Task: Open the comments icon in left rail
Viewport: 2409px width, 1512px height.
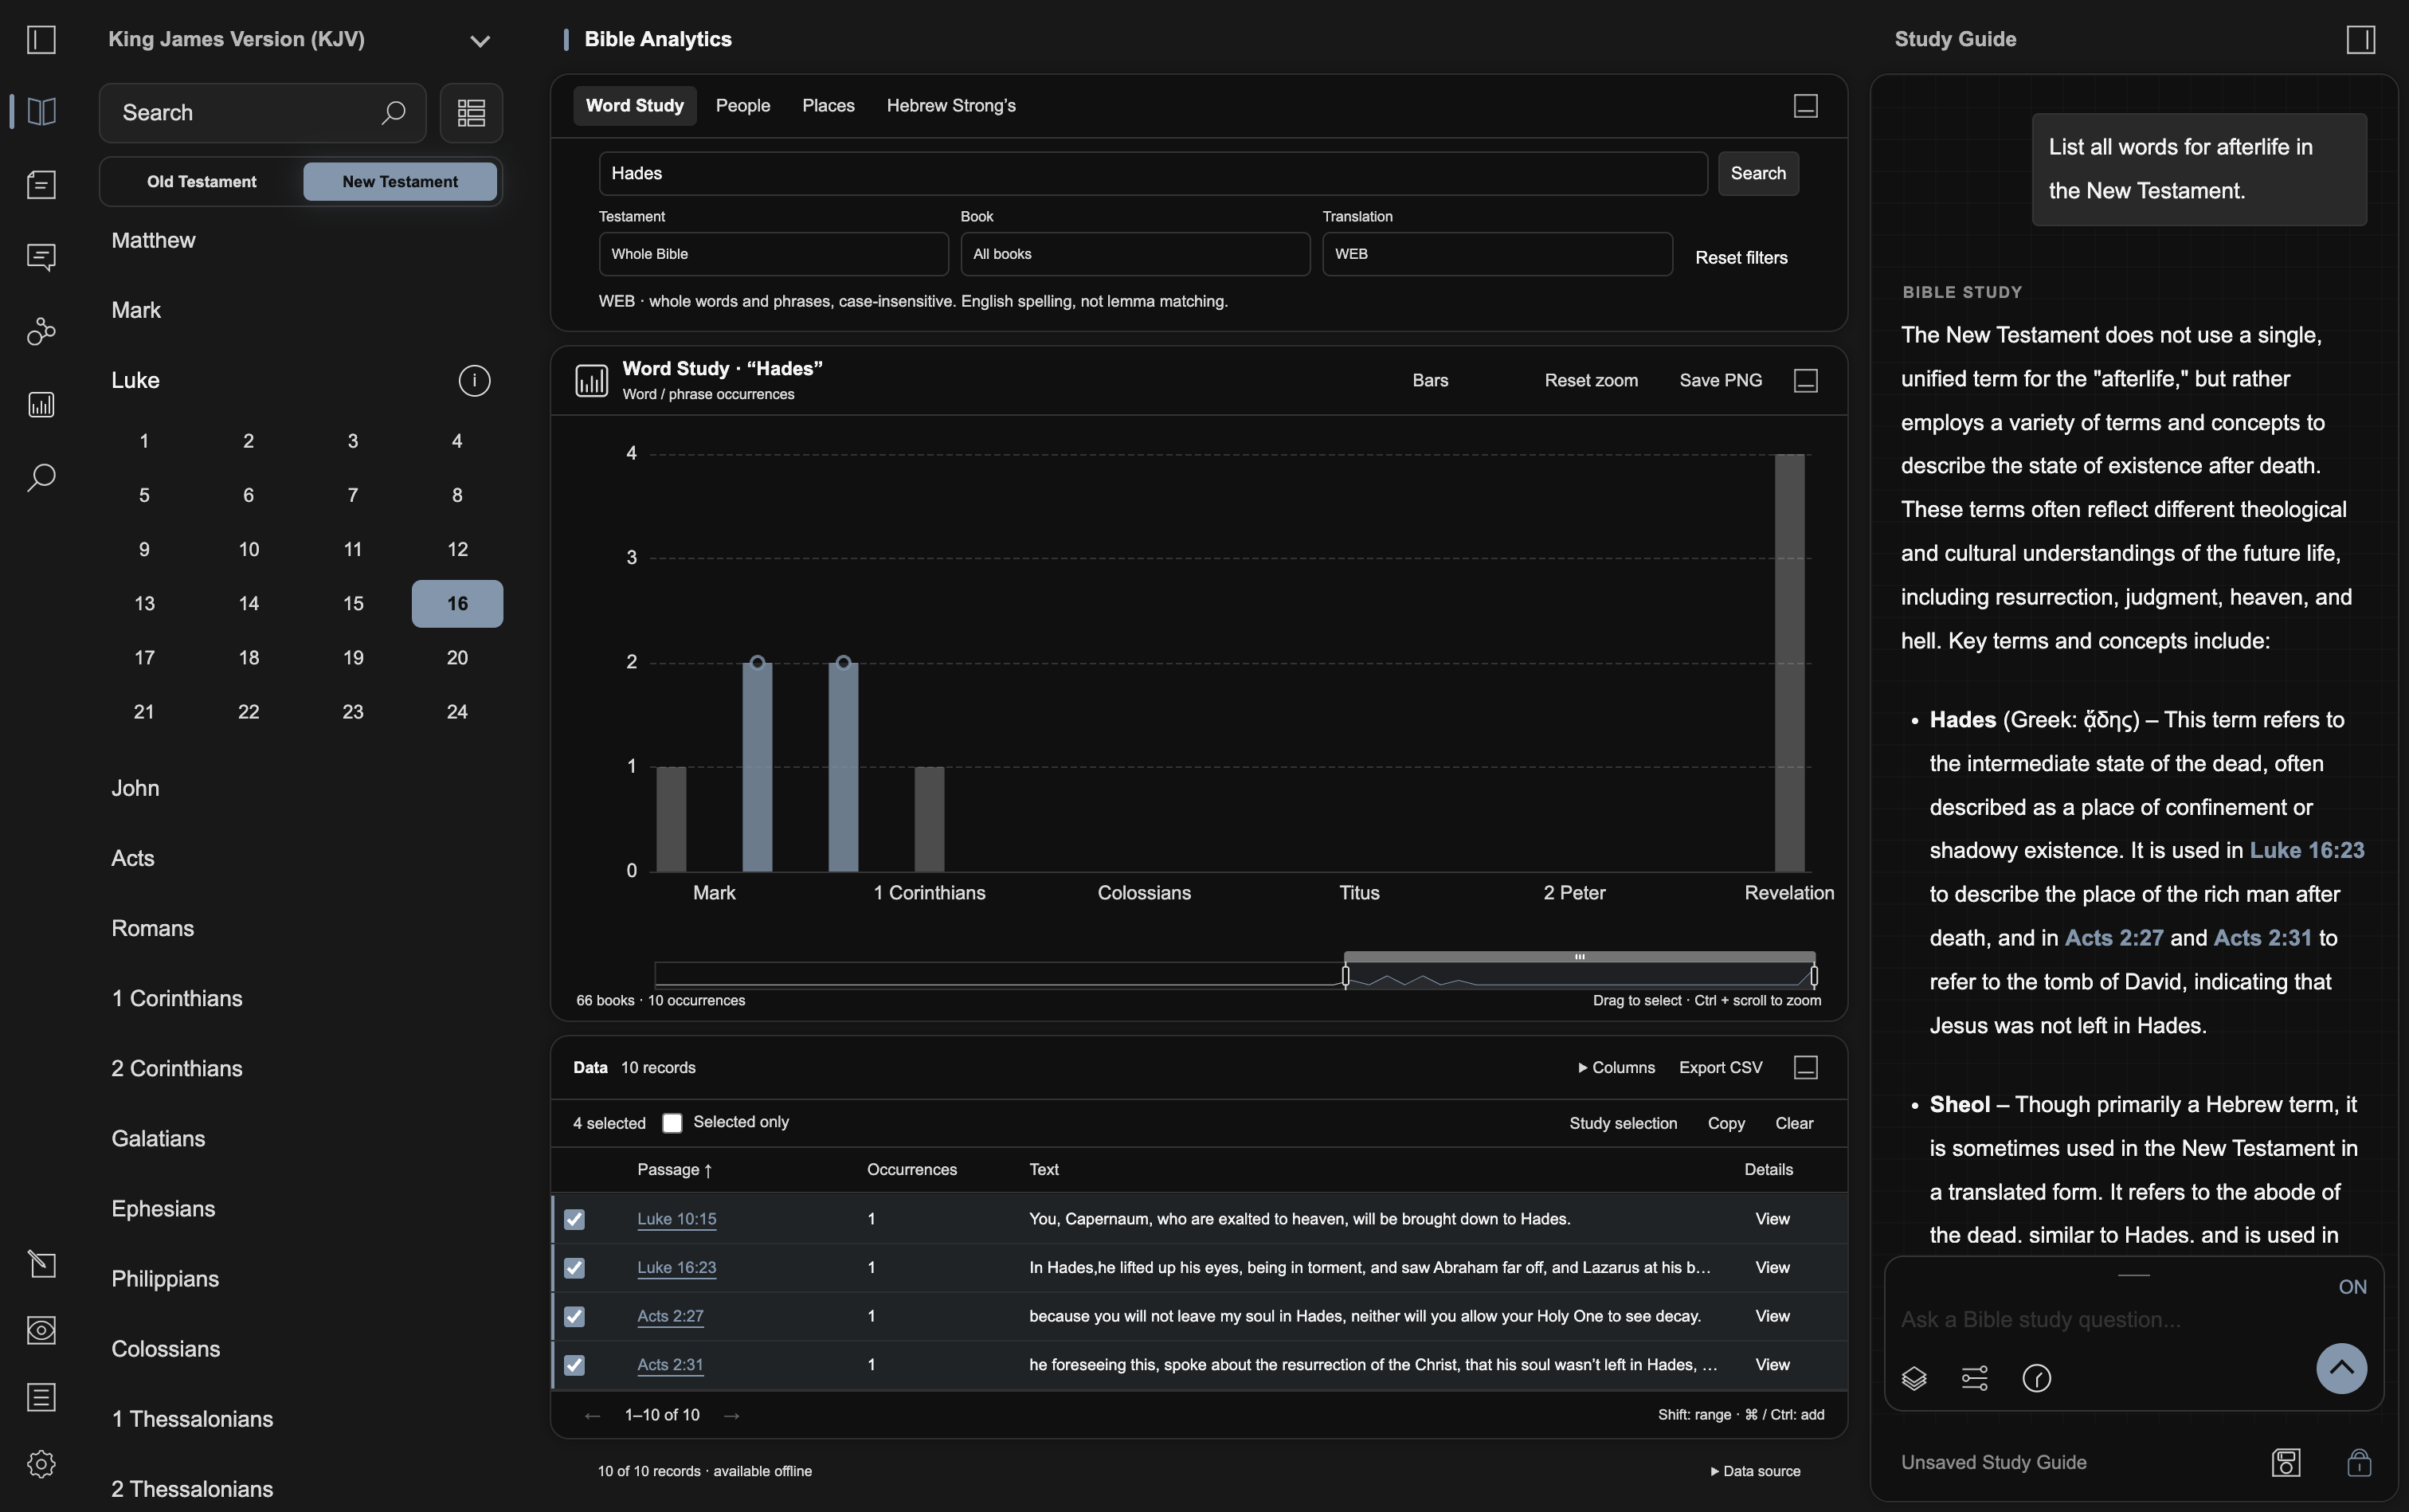Action: (x=41, y=257)
